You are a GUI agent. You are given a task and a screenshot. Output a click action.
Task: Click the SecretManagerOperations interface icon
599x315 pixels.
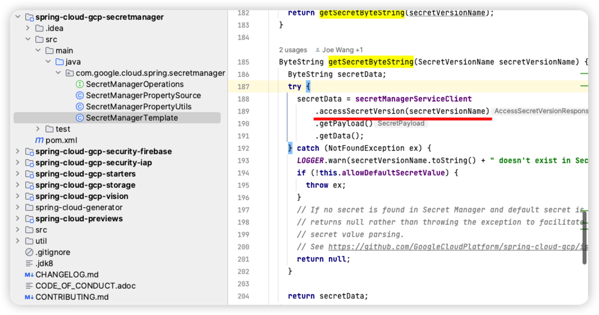(80, 84)
